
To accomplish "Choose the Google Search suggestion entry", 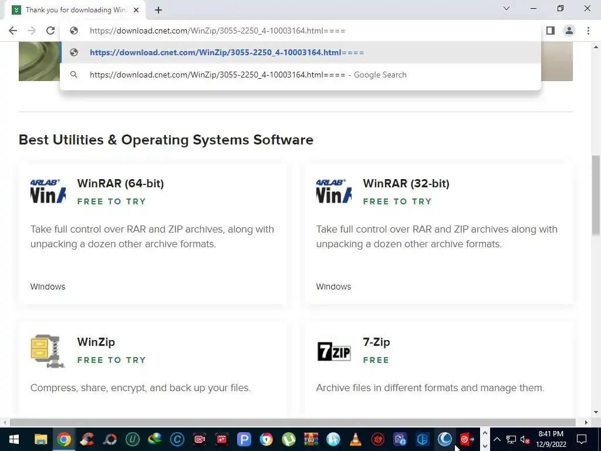I will (x=300, y=75).
